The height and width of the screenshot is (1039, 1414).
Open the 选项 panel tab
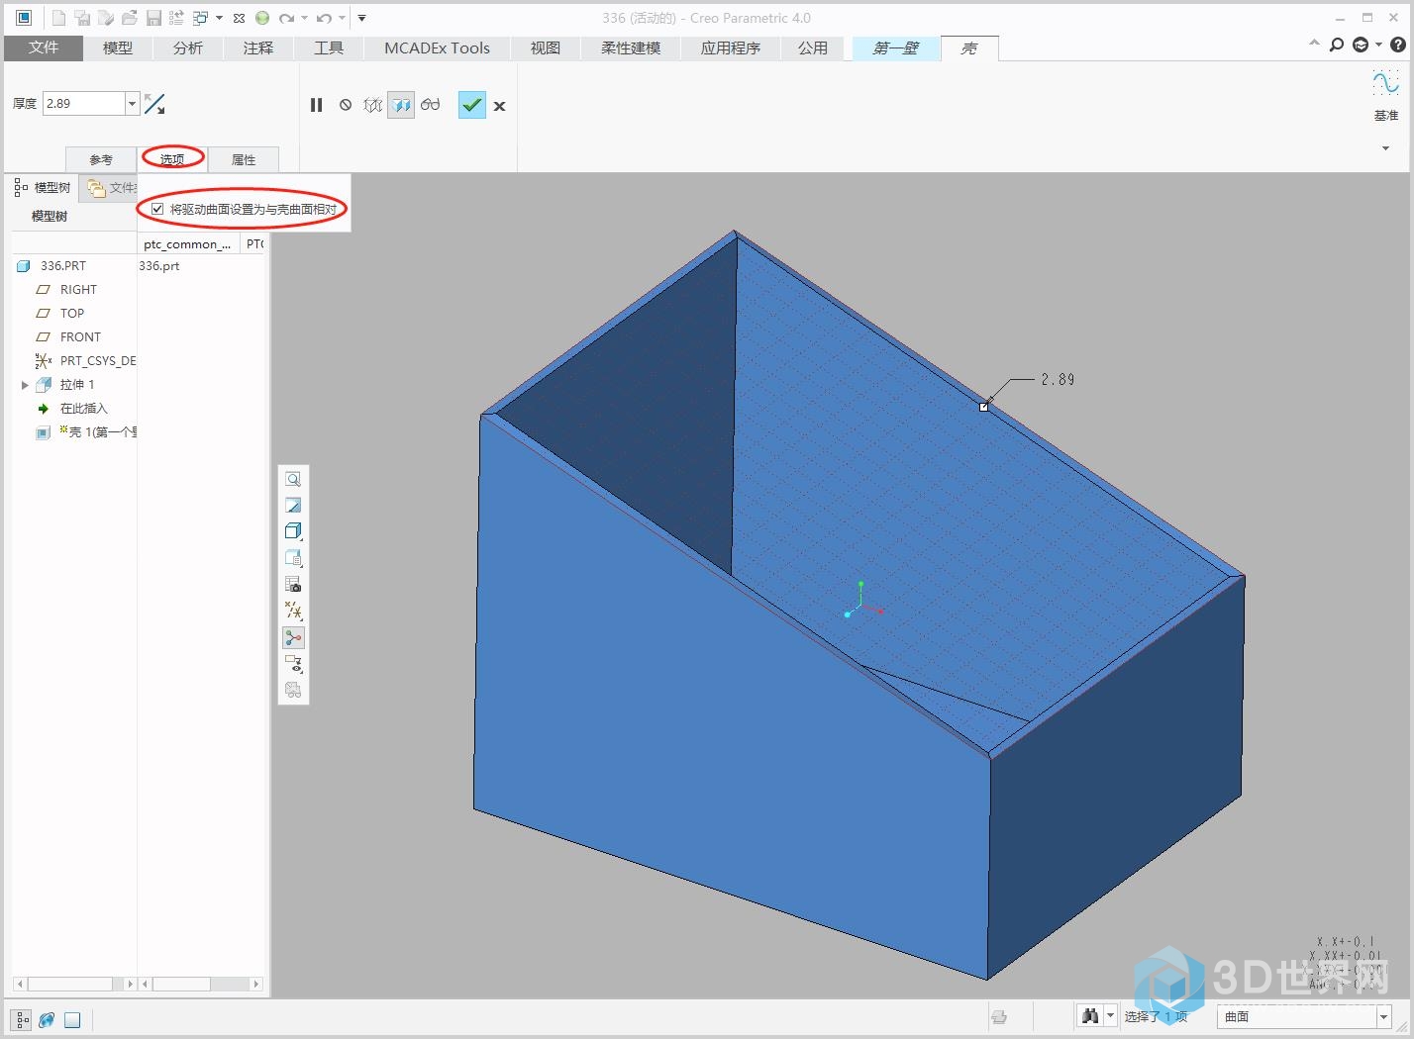click(172, 159)
